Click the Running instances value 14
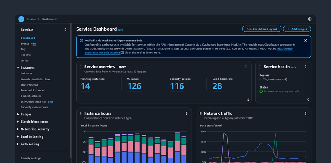Image resolution: width=331 pixels, height=163 pixels. (x=85, y=86)
